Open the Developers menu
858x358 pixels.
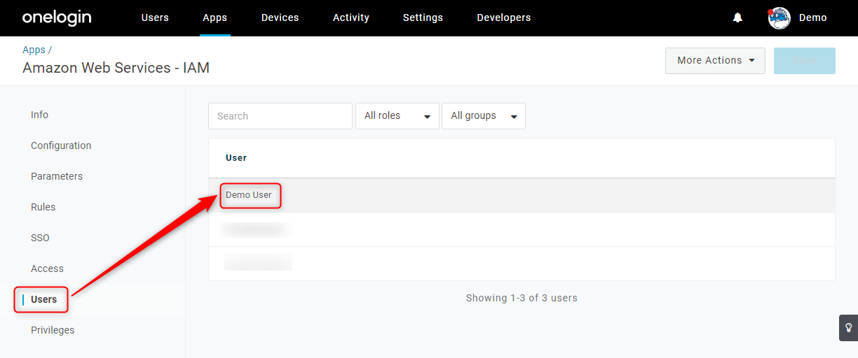(504, 17)
